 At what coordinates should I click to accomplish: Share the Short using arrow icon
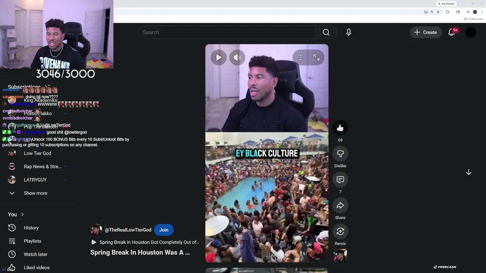pos(340,206)
